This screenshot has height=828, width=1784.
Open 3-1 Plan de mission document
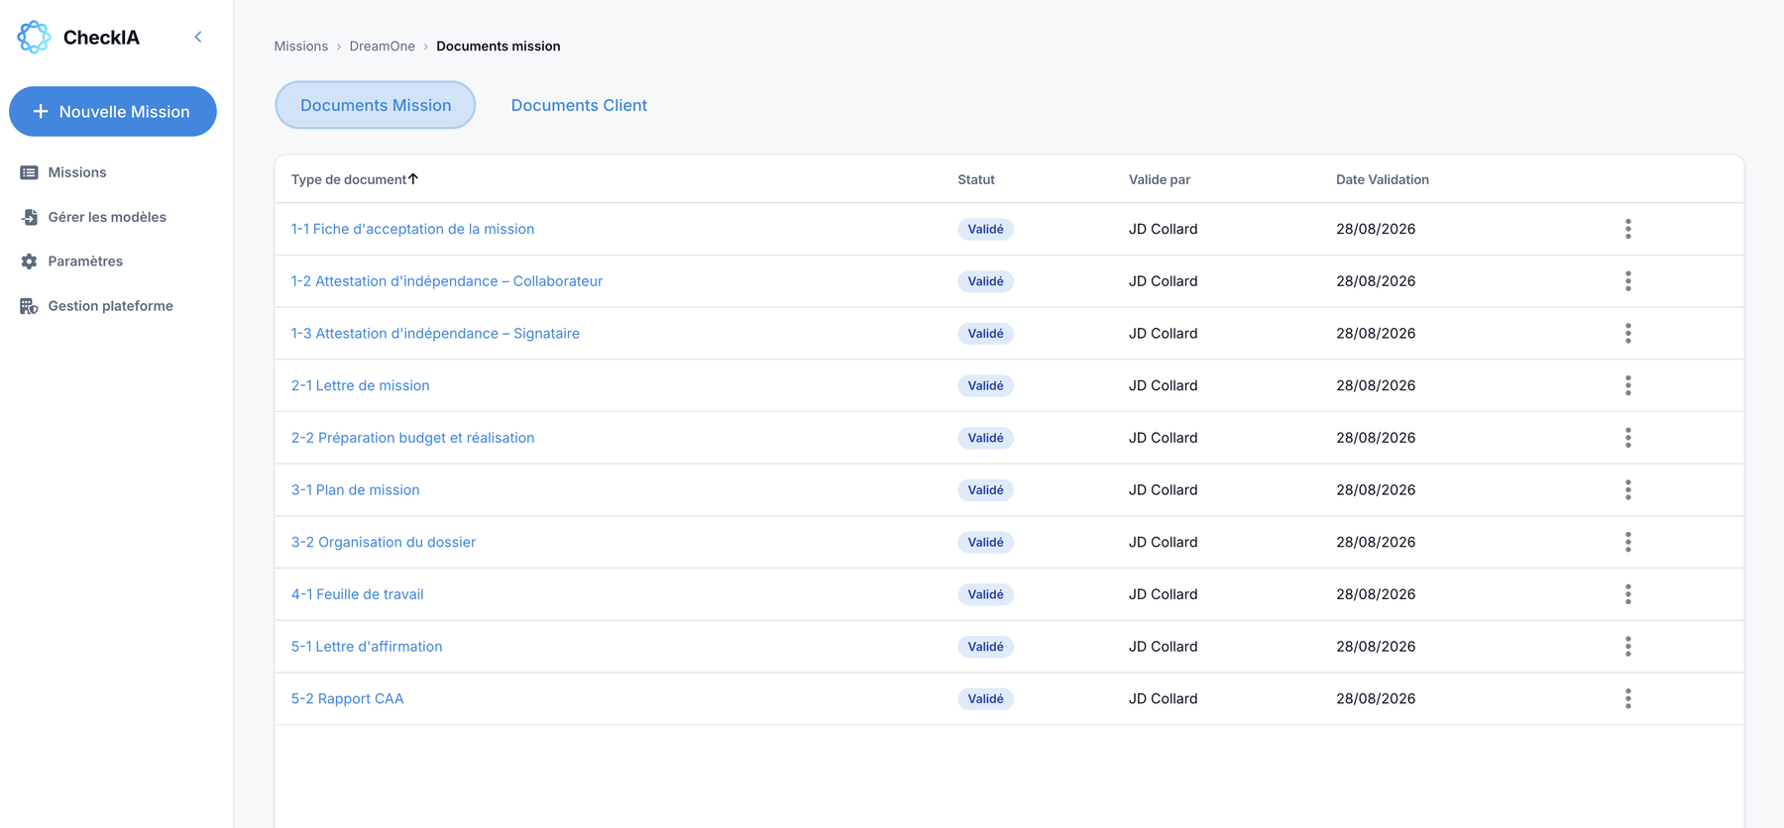tap(355, 490)
